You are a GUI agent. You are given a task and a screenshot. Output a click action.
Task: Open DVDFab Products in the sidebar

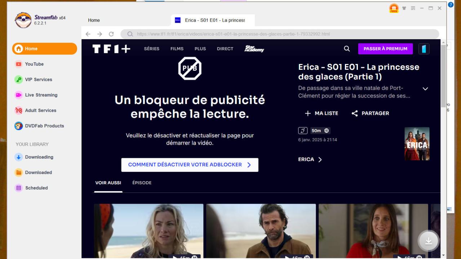click(45, 126)
